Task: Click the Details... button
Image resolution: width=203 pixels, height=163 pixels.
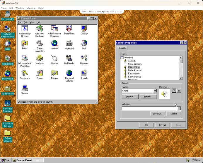Action: click(148, 97)
